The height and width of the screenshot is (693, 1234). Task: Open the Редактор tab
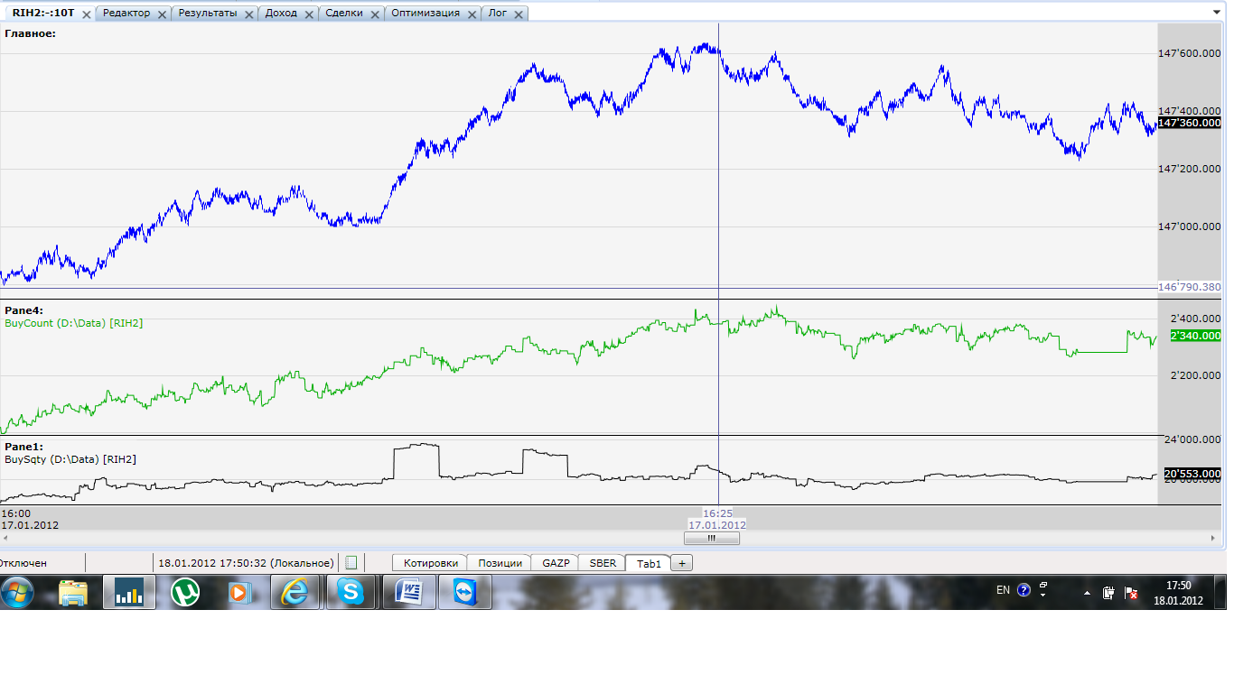pyautogui.click(x=126, y=14)
